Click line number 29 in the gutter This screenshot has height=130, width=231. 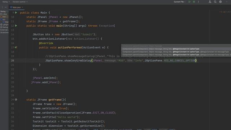[13, 100]
